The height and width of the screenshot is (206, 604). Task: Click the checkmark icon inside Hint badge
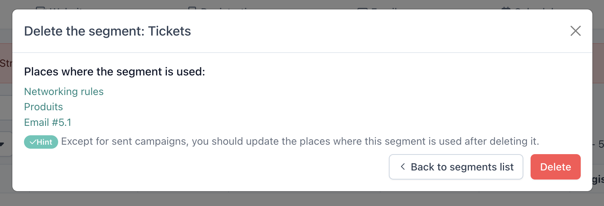click(x=33, y=142)
